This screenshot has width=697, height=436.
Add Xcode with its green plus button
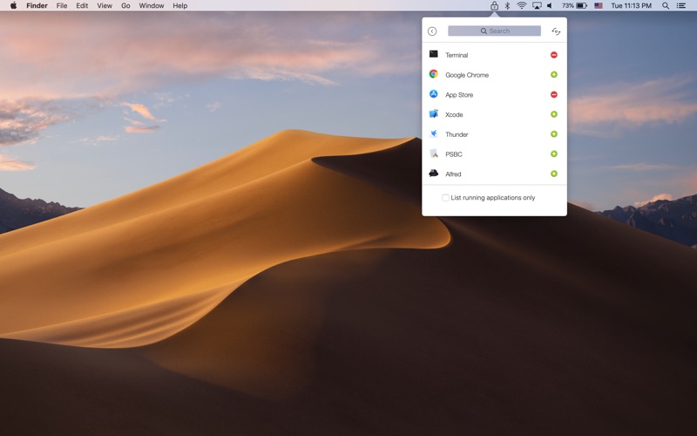coord(554,114)
